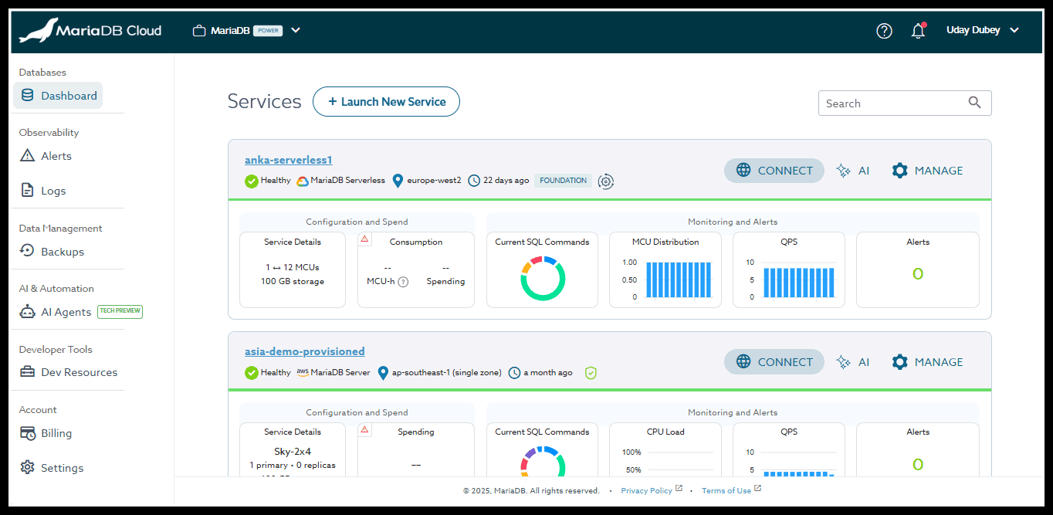
Task: Open the Uday Dubey account dropdown chevron
Action: [x=1014, y=31]
